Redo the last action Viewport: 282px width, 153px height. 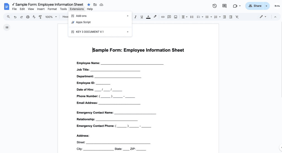(21, 17)
